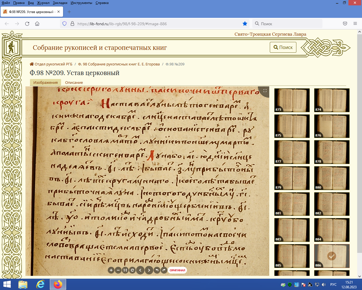Open the Закладки menu
The width and height of the screenshot is (362, 290).
[x=60, y=3]
